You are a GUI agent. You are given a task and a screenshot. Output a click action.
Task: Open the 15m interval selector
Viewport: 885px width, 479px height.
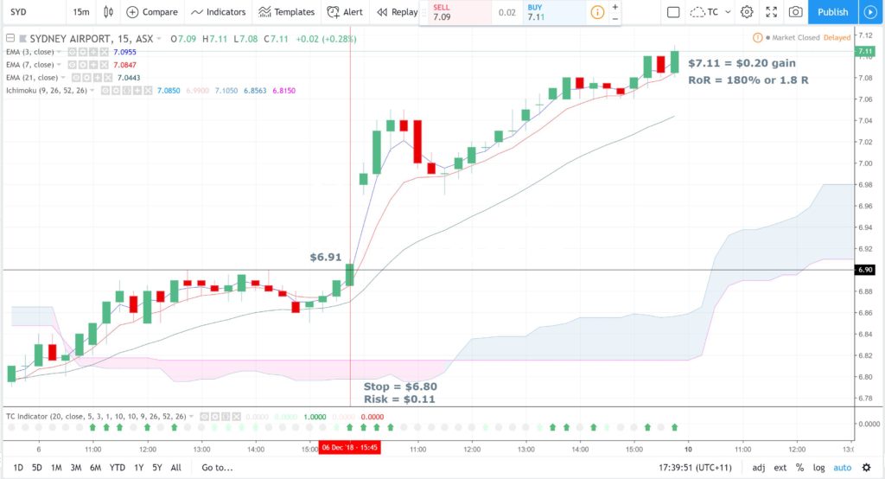point(81,12)
